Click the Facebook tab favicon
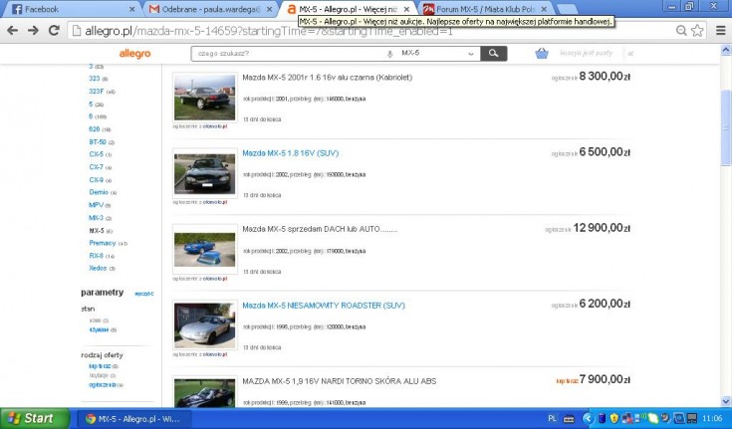Image resolution: width=732 pixels, height=429 pixels. click(x=17, y=9)
